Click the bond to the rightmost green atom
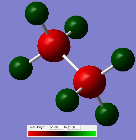The width and height of the screenshot is (136, 140). tap(107, 70)
